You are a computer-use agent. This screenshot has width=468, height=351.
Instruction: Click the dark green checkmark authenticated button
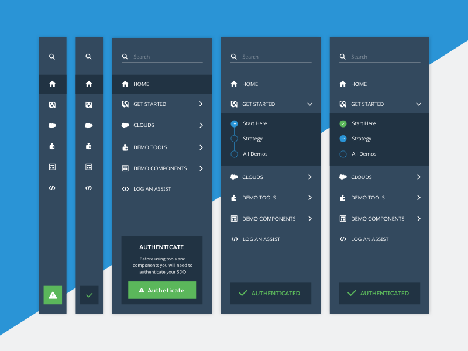click(90, 295)
